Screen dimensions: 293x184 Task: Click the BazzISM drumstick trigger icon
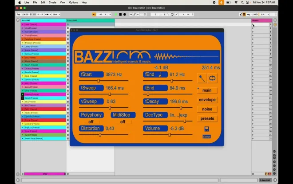point(202,78)
